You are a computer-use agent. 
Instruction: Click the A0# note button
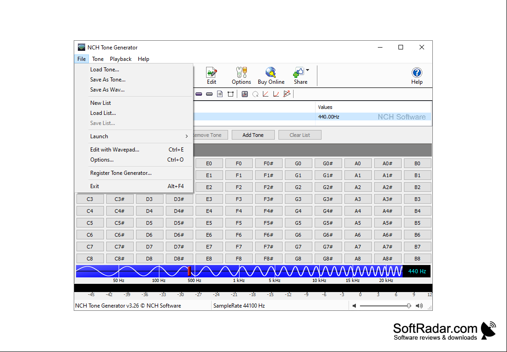pyautogui.click(x=387, y=163)
